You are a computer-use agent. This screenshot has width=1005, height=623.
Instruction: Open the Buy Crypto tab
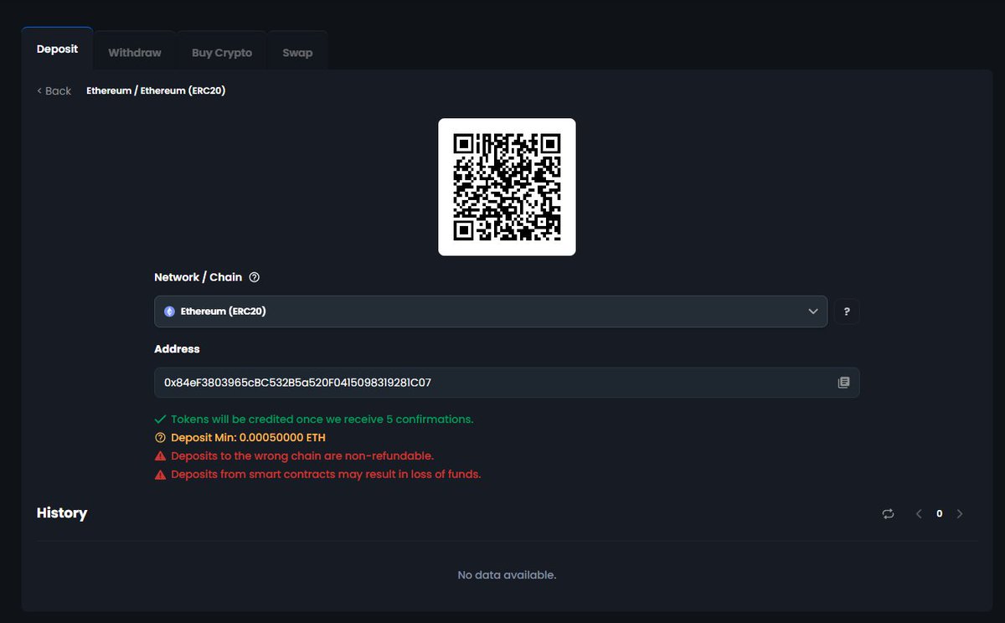tap(222, 52)
